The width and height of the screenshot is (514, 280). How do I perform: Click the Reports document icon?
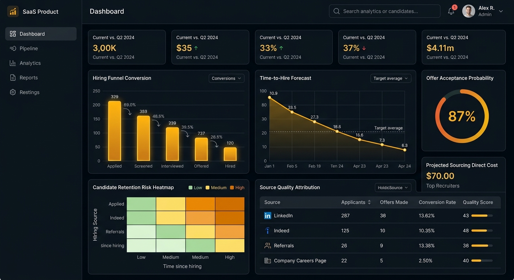point(13,78)
